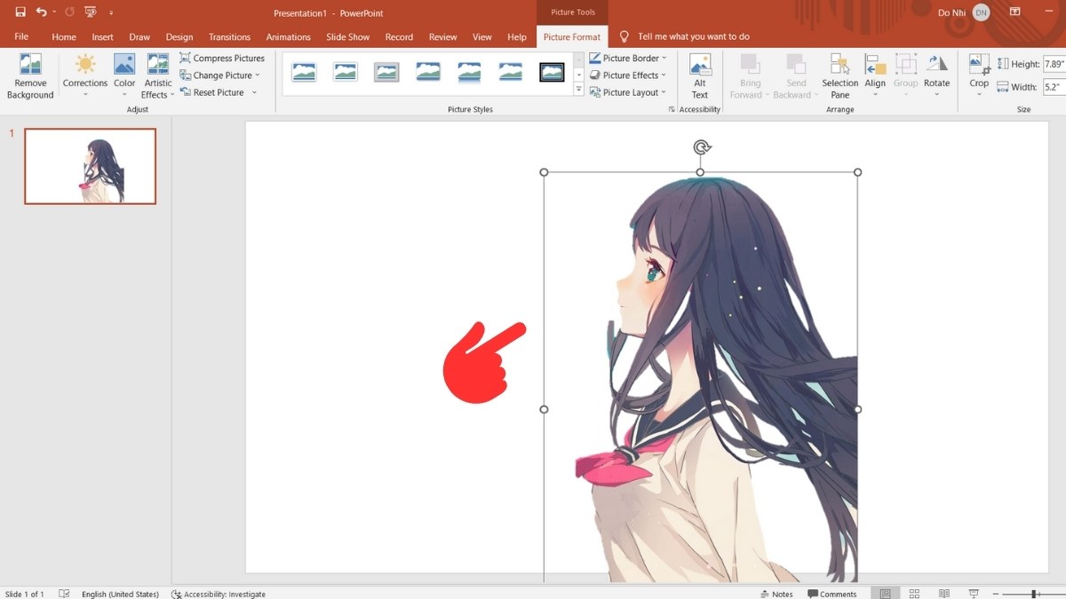Switch to Slide Sorter view

[x=914, y=594]
